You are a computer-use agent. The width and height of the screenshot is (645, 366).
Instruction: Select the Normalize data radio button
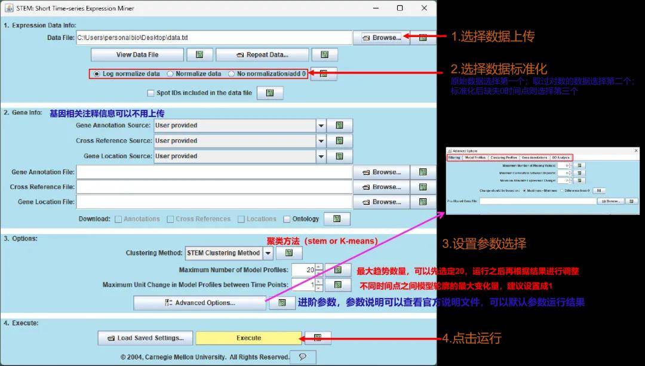(170, 74)
